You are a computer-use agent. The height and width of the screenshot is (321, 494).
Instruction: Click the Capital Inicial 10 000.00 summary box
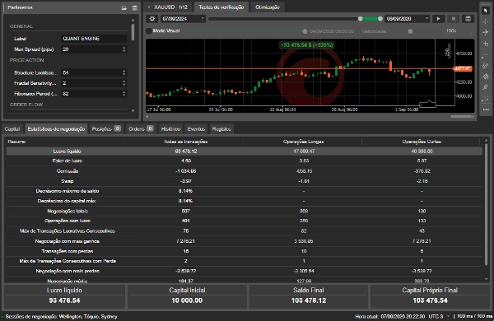click(187, 296)
